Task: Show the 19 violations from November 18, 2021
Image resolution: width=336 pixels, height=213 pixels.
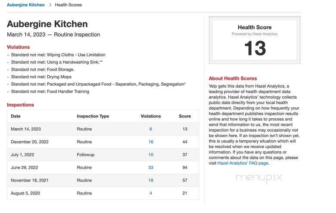Action: click(151, 180)
